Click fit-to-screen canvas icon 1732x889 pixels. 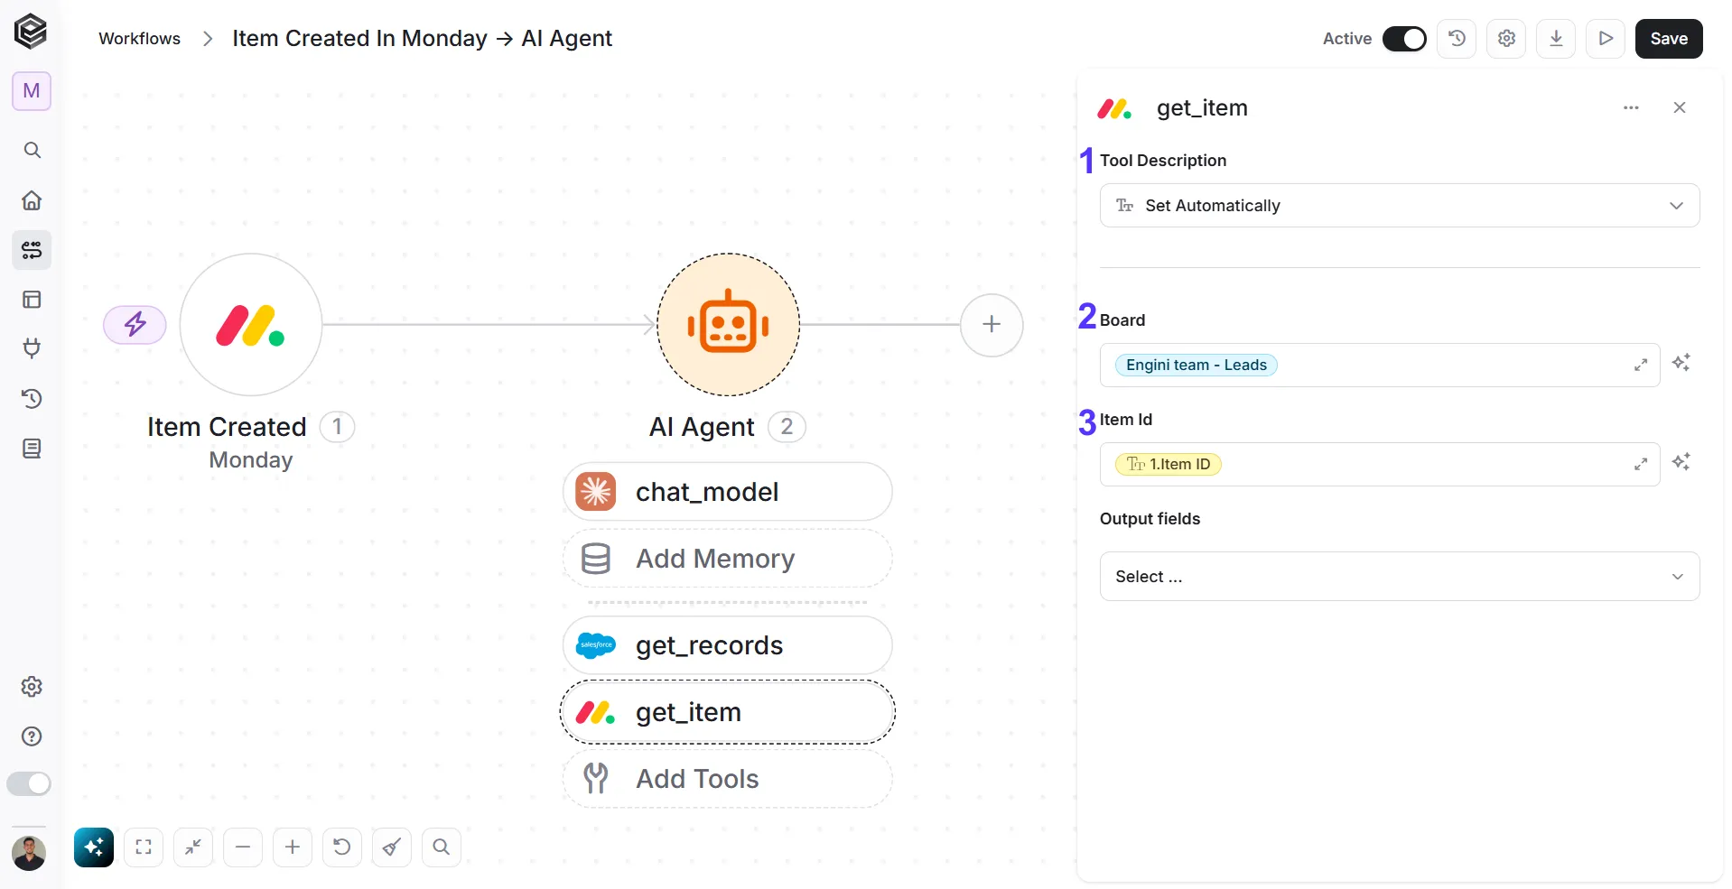click(x=144, y=847)
